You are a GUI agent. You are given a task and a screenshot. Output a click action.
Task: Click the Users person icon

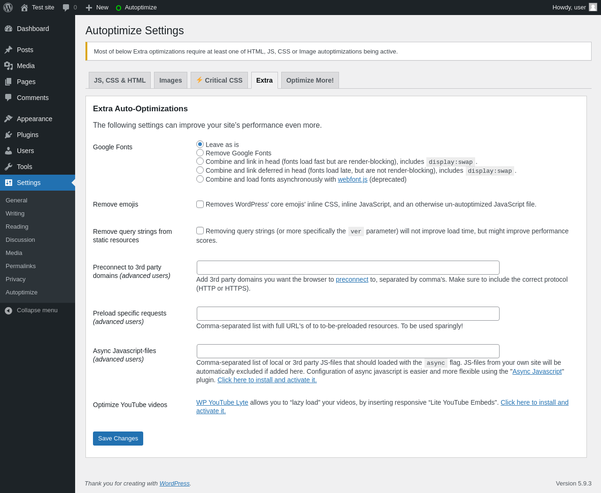pos(8,151)
